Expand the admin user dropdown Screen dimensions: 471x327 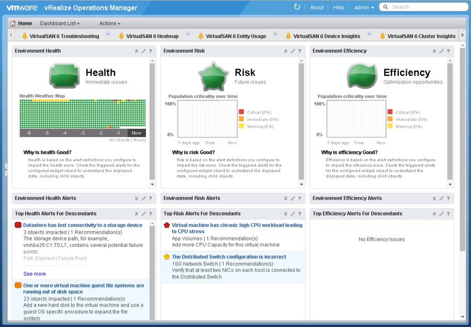[x=364, y=7]
